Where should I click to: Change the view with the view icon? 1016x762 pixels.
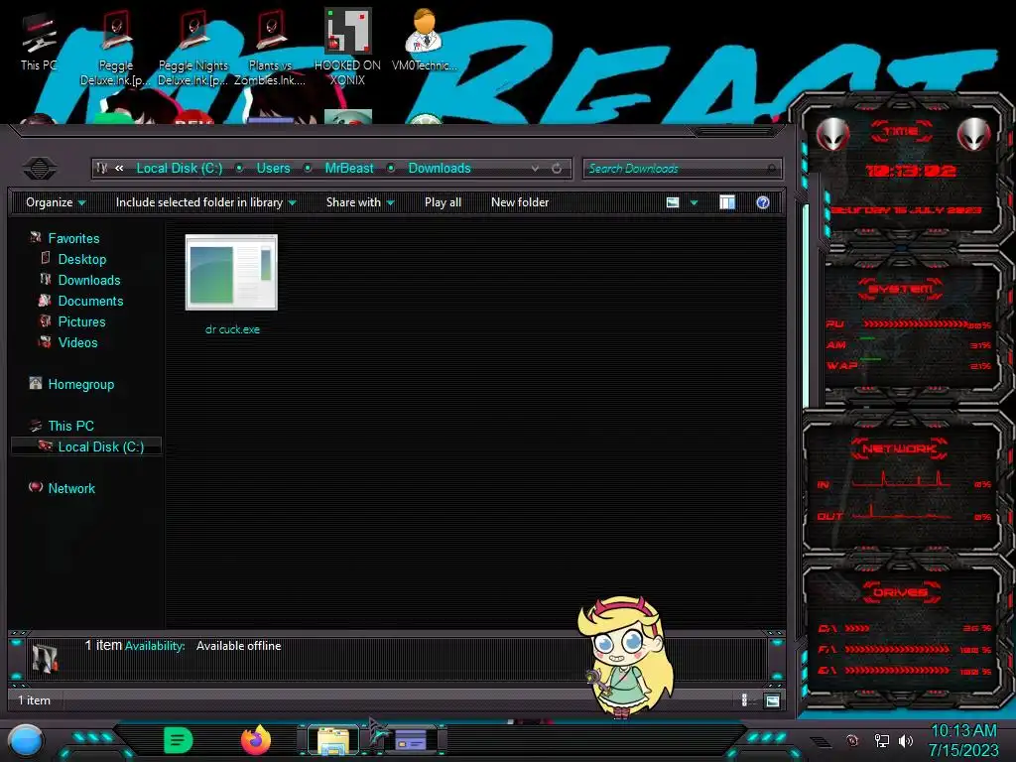pos(673,202)
